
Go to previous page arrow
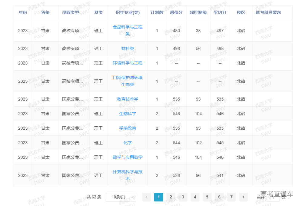click(x=147, y=197)
